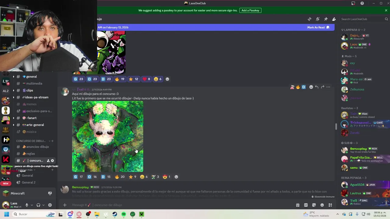Screen dimensions: 390x219
Task: Open Val's green drawing image
Action: point(108,137)
